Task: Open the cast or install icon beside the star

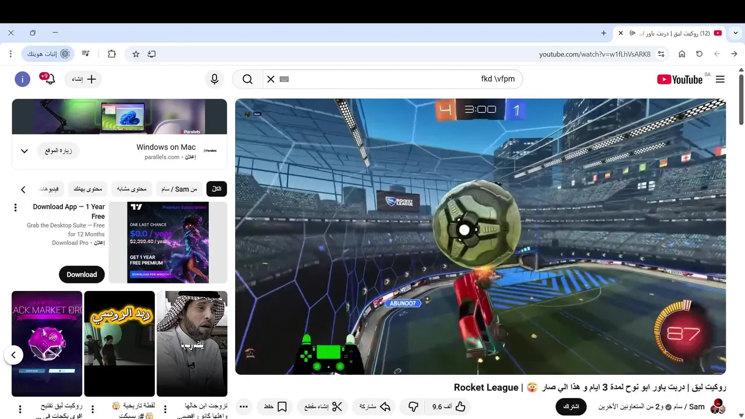Action: coord(151,54)
